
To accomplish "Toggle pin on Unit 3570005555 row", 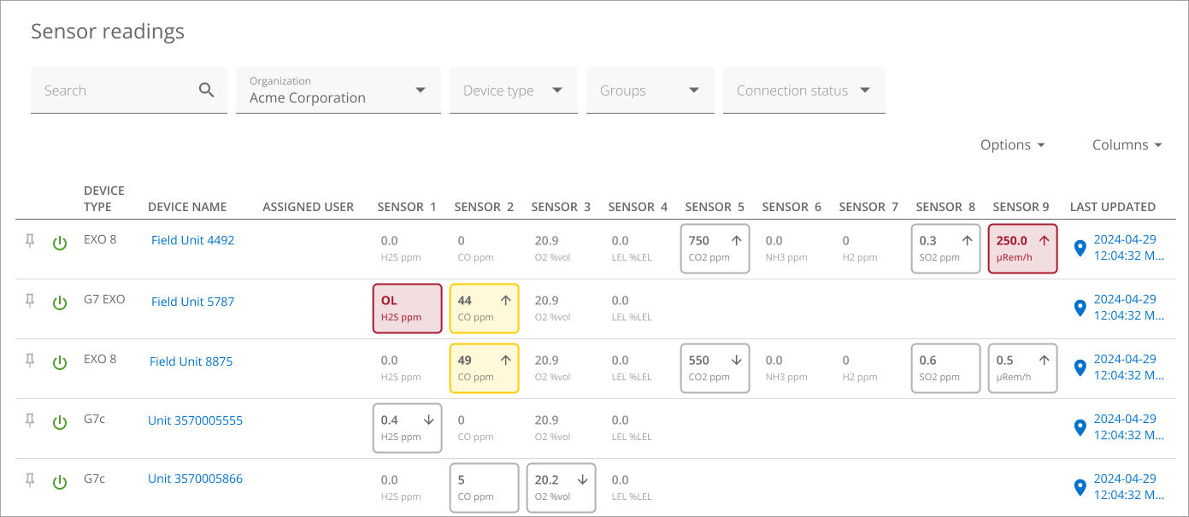I will (30, 420).
